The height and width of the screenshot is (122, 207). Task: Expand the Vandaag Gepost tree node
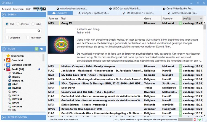(4, 65)
